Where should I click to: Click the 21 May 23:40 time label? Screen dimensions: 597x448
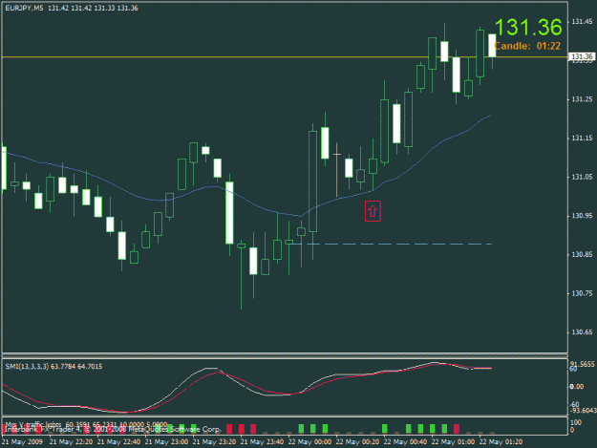point(262,442)
